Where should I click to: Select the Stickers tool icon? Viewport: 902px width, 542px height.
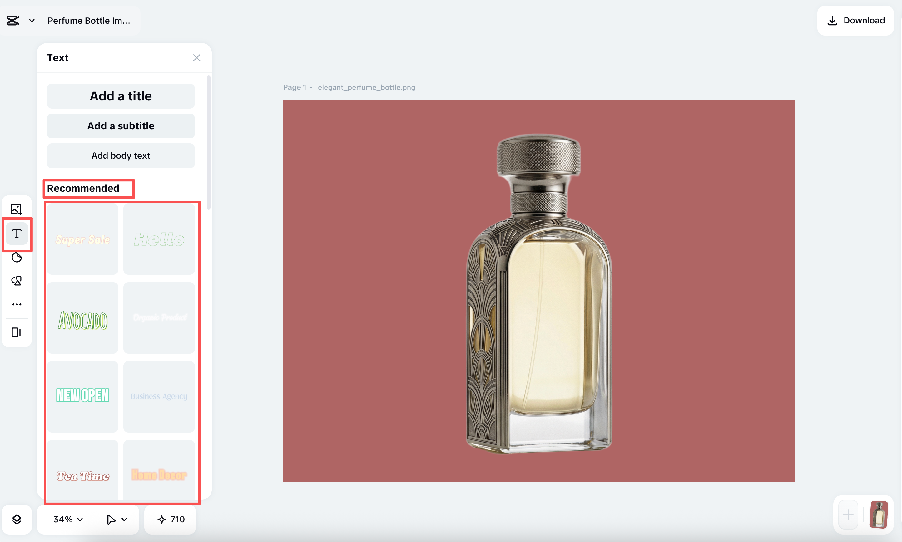(17, 258)
